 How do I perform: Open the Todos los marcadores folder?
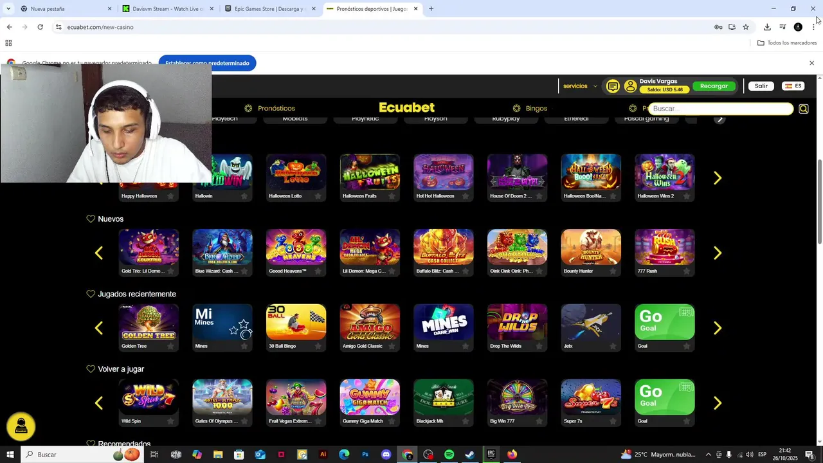[787, 43]
